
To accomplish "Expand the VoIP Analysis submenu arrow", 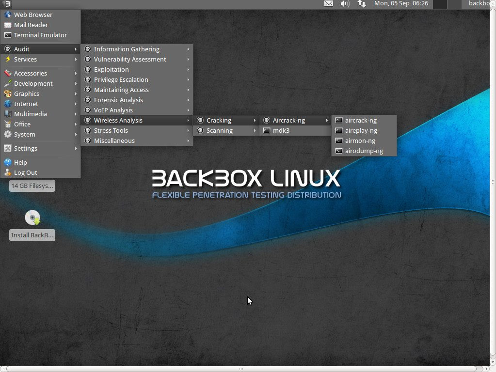I will pos(188,110).
